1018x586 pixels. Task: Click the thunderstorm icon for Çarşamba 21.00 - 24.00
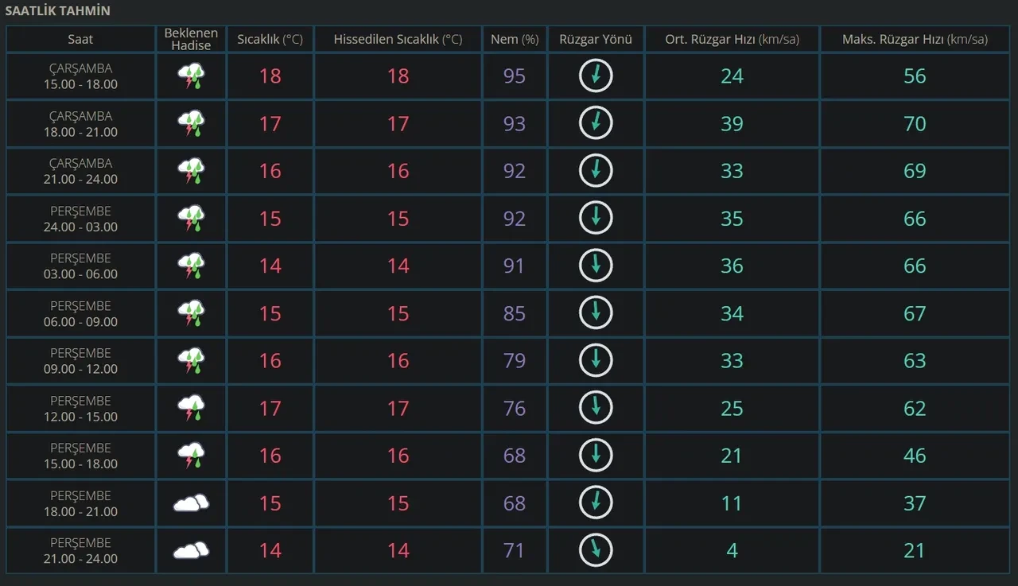tap(191, 171)
